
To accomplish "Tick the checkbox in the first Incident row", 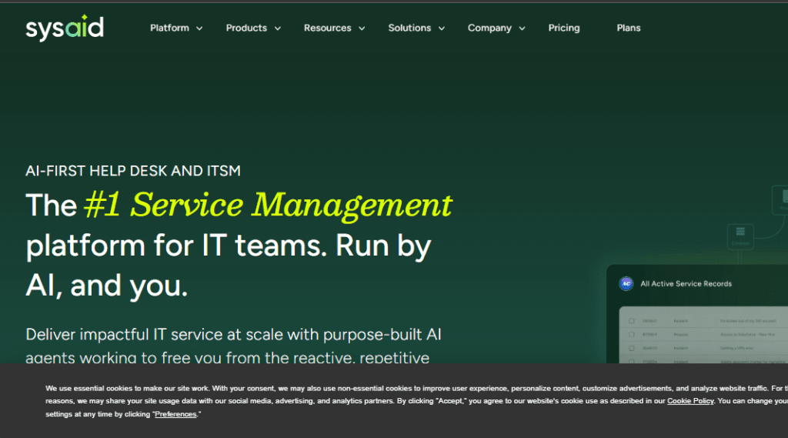I will pyautogui.click(x=632, y=321).
